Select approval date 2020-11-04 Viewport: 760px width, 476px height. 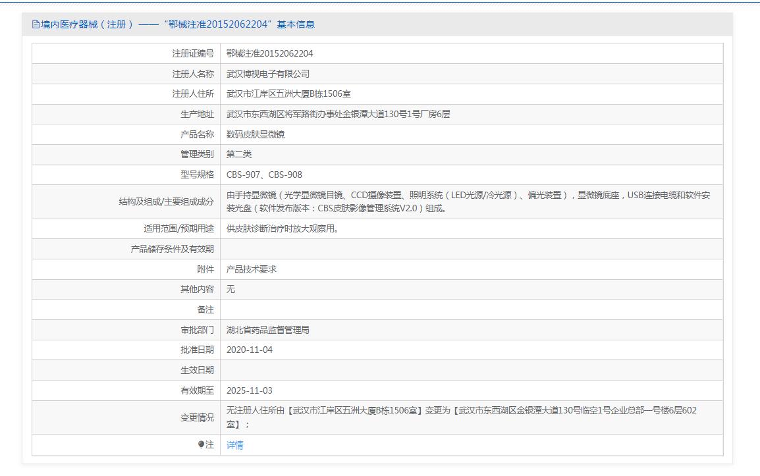tap(250, 350)
